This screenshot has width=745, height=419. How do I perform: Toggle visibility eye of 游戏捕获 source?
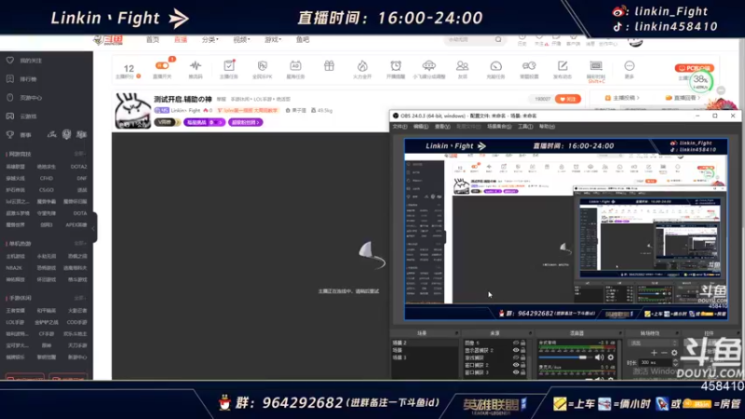(x=516, y=358)
